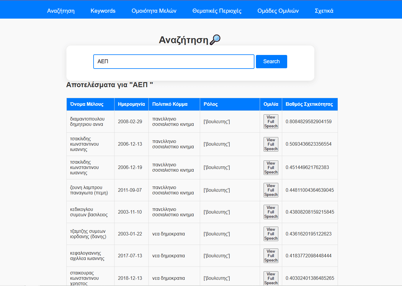Open Ομοιότητα Μελών in navigation bar

pos(154,11)
